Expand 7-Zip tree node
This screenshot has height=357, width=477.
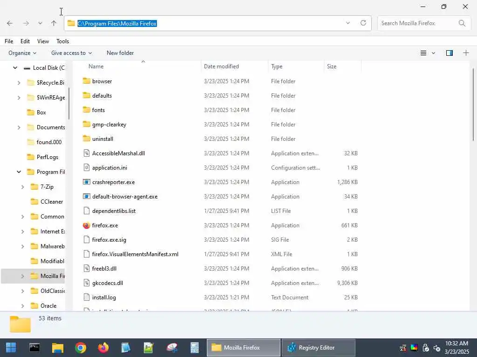tap(22, 187)
